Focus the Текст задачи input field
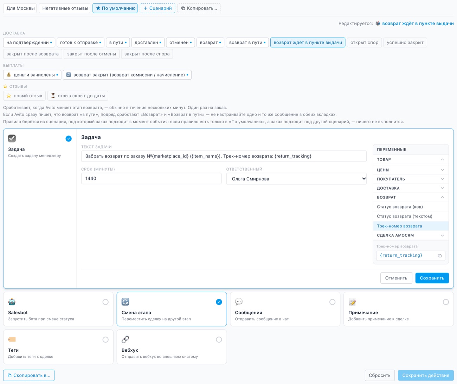Viewport: 457px width, 384px height. tap(224, 156)
